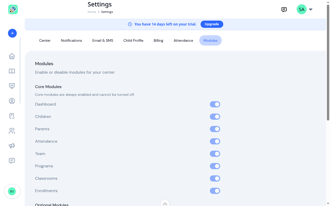
Task: Click the Parents module toggle
Action: pyautogui.click(x=215, y=129)
